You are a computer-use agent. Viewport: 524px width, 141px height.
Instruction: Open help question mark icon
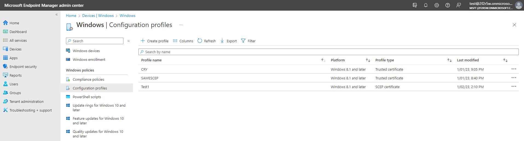(448, 5)
